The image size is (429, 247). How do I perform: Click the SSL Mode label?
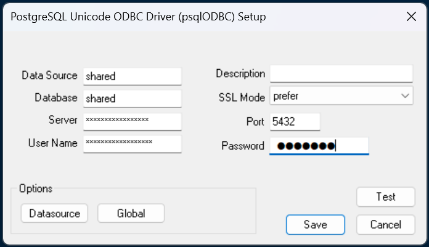click(242, 98)
